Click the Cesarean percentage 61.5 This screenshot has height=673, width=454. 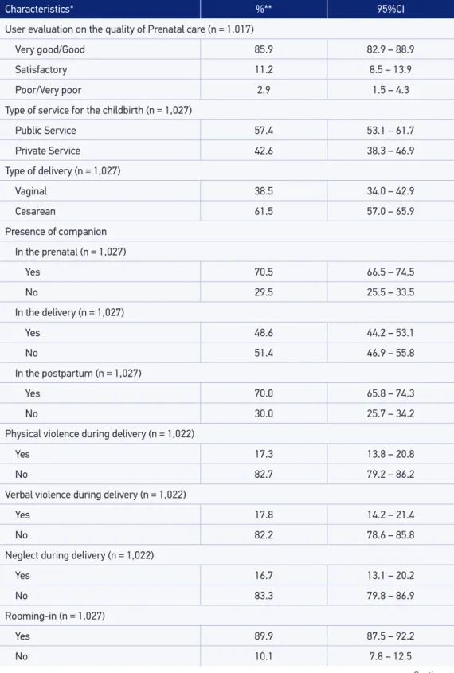click(x=264, y=211)
